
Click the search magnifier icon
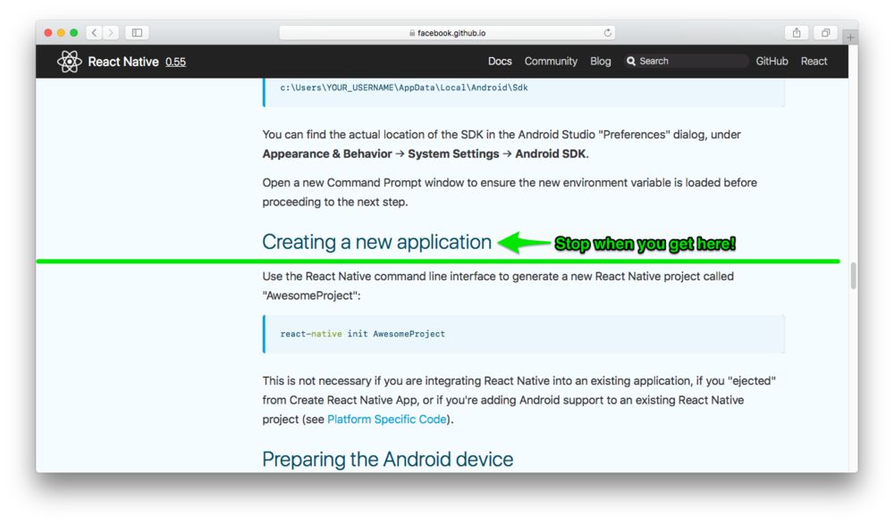(x=630, y=61)
